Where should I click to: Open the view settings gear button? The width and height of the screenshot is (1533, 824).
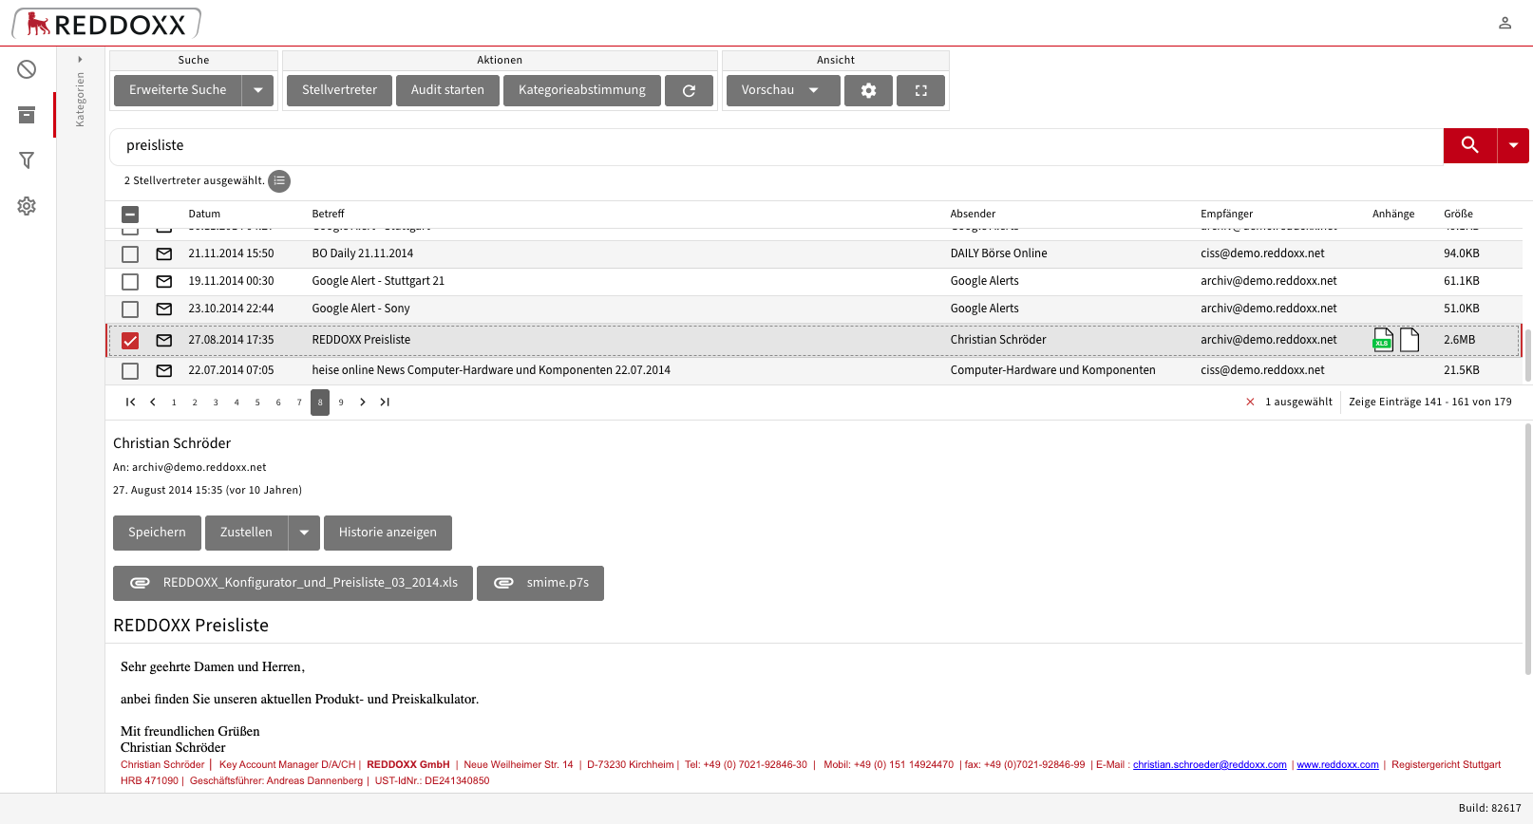868,90
